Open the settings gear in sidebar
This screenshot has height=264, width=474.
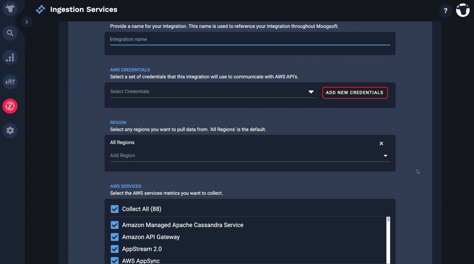(x=10, y=130)
